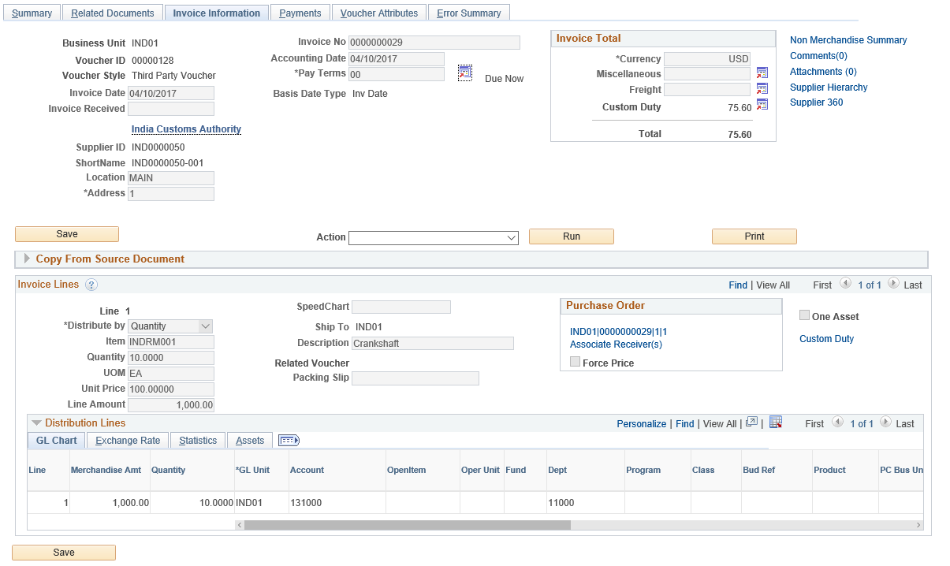The height and width of the screenshot is (566, 950).
Task: Open the Distribute by dropdown
Action: [170, 326]
